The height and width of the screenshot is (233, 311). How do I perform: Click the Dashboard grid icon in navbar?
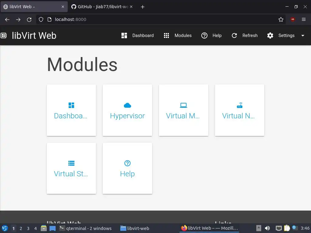[124, 35]
